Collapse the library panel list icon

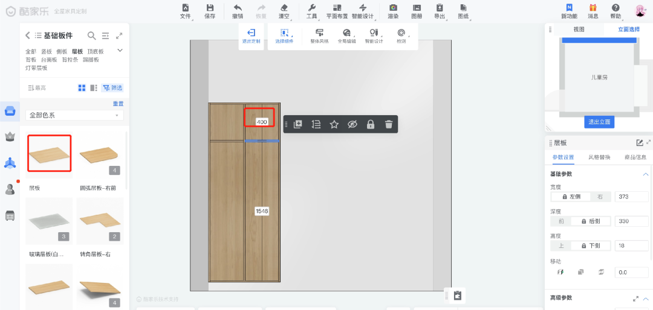[x=105, y=36]
